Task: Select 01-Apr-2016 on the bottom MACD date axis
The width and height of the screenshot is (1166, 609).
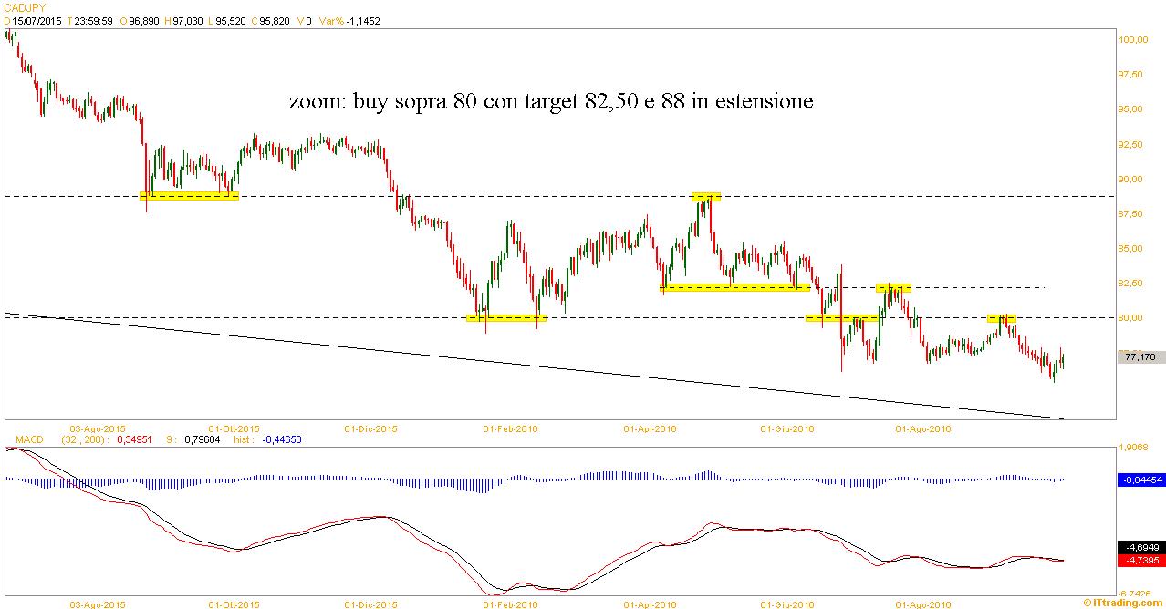Action: tap(650, 603)
